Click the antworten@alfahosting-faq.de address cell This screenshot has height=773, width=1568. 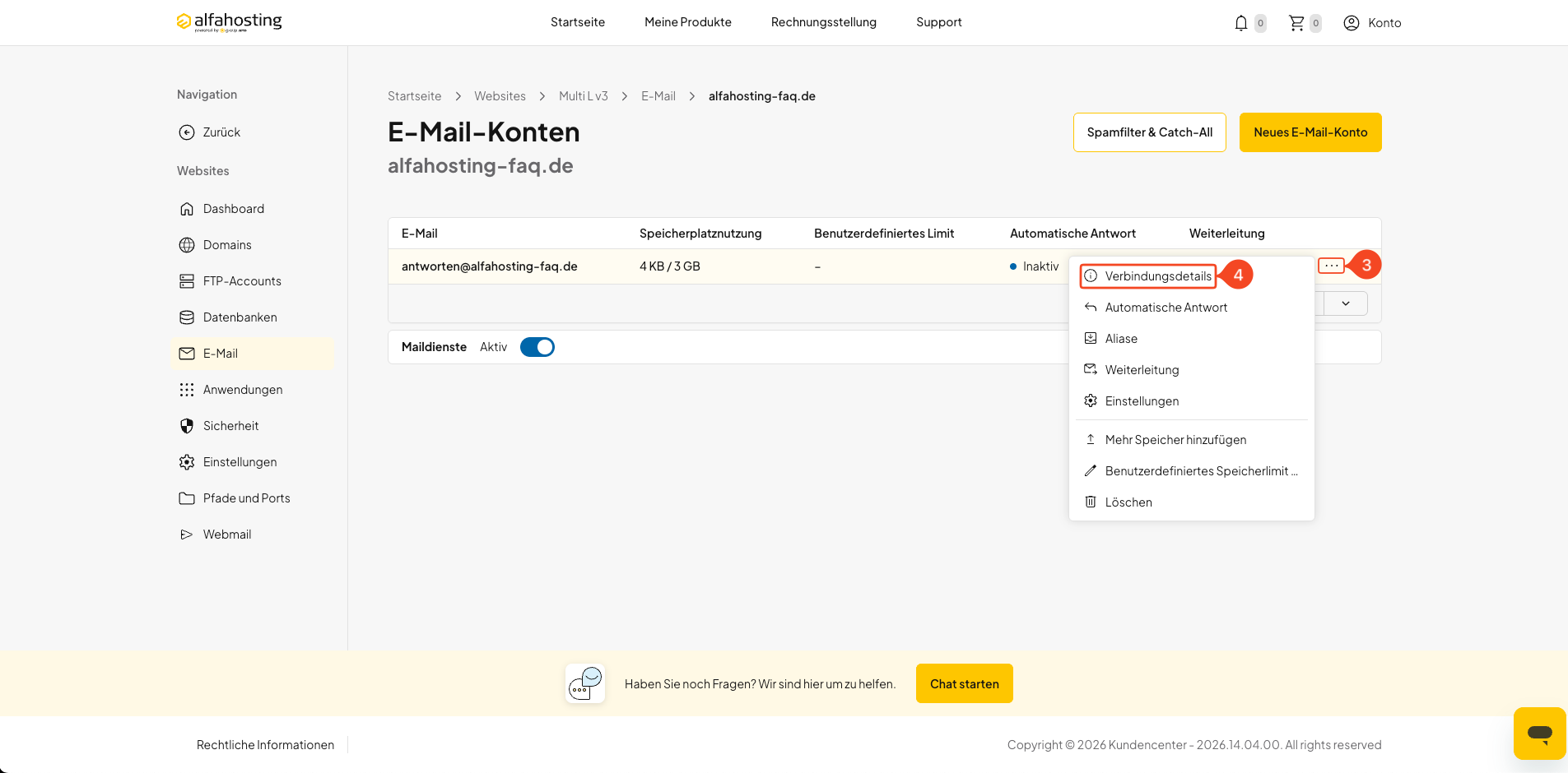pos(490,266)
